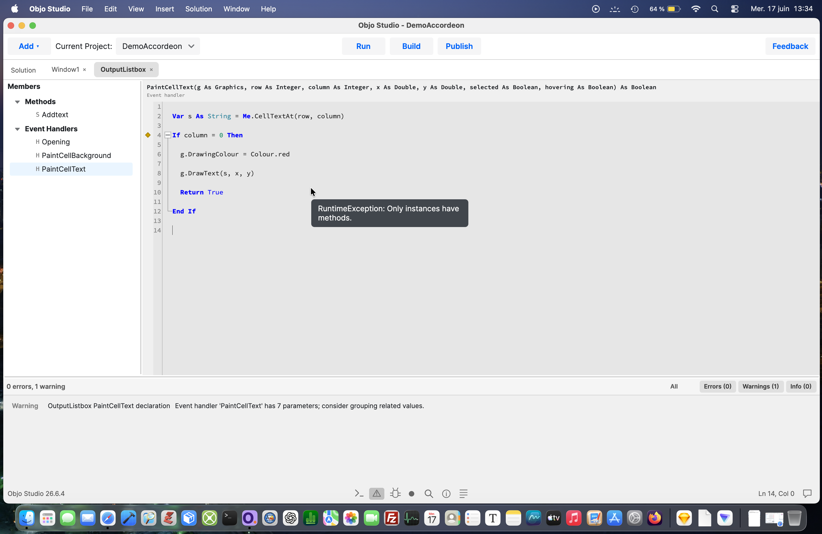Open Spotlight search in the menu bar
This screenshot has width=822, height=534.
point(715,9)
